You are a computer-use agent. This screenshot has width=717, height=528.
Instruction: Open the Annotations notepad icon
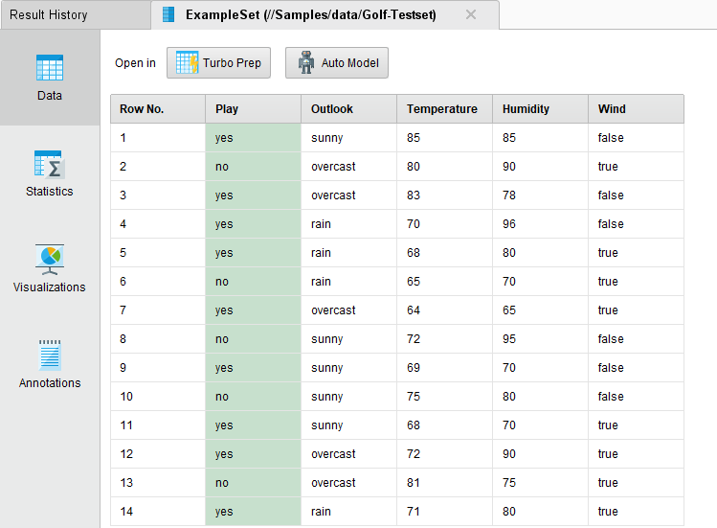point(50,355)
